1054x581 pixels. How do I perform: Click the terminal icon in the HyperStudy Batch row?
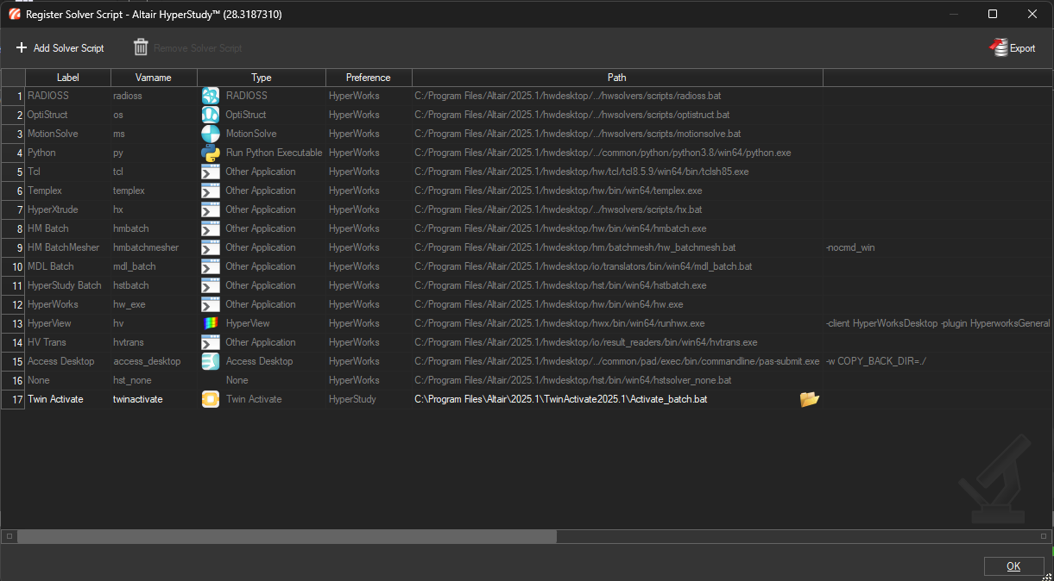point(211,285)
